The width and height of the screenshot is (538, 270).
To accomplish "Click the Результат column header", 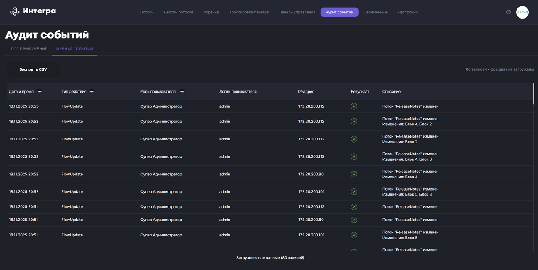I will click(360, 92).
